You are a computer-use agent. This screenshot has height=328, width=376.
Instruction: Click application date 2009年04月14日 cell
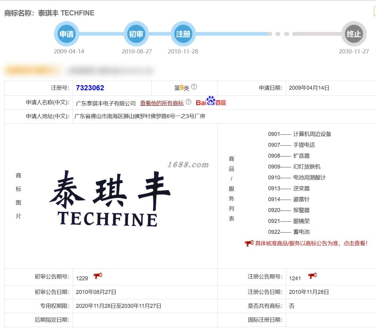point(309,88)
